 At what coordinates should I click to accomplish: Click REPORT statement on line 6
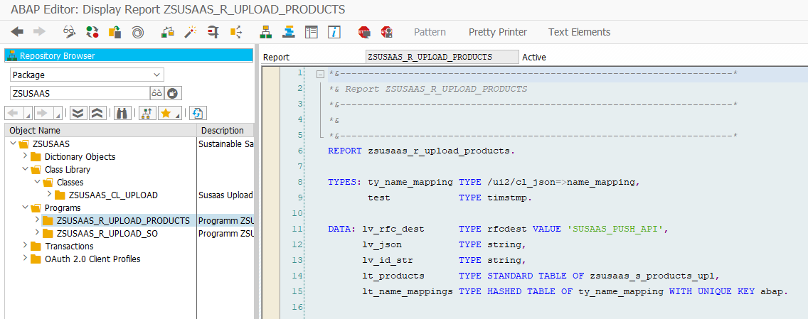click(x=422, y=151)
